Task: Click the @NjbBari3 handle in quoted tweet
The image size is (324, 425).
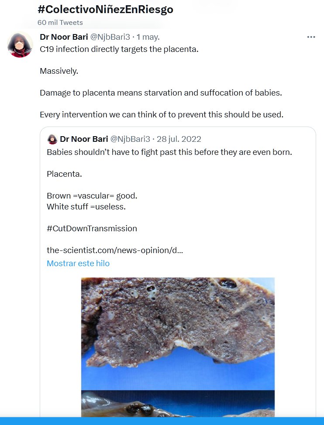Action: pyautogui.click(x=130, y=139)
